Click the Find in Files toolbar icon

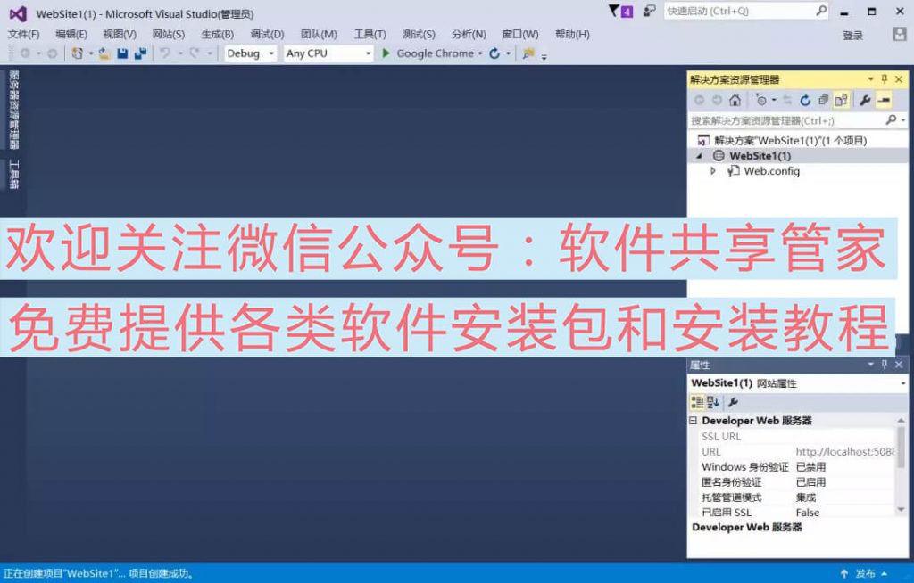tap(528, 53)
